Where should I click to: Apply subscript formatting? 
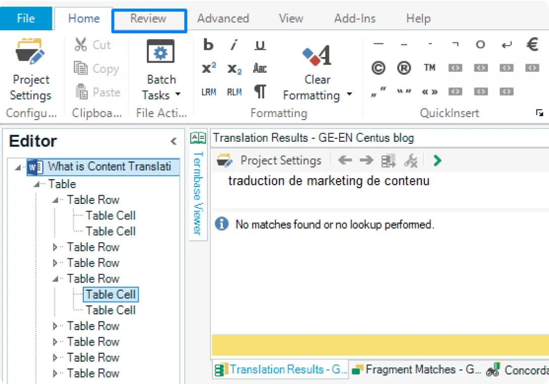pos(234,69)
